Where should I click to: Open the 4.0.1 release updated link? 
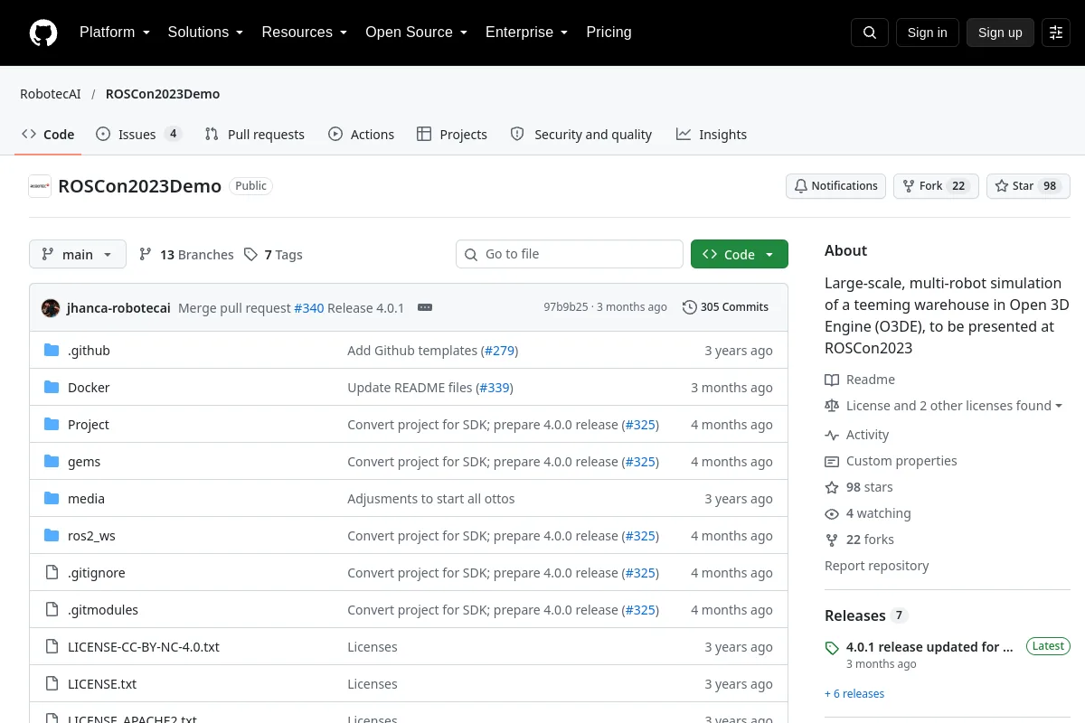(929, 647)
